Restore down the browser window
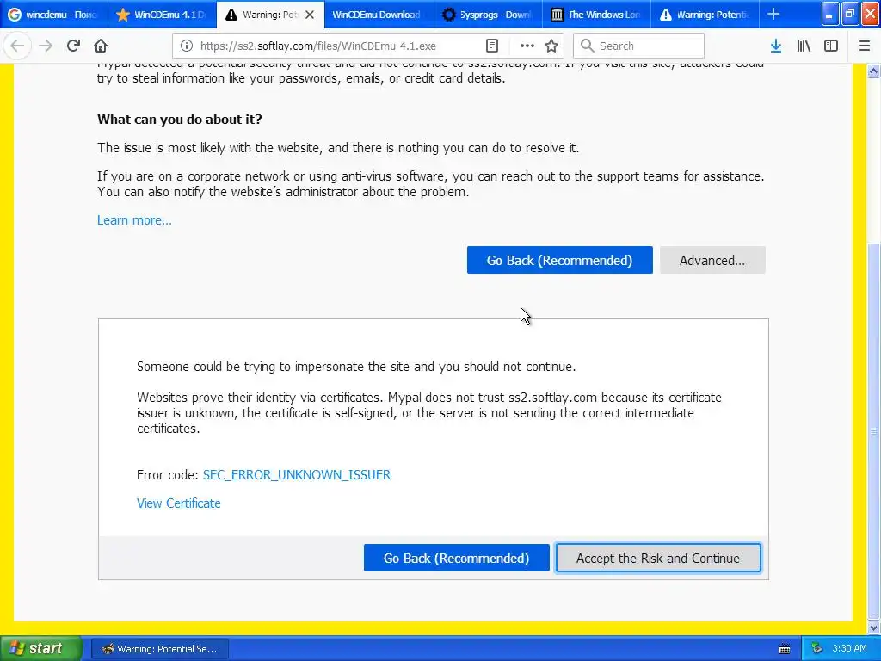 coord(851,14)
